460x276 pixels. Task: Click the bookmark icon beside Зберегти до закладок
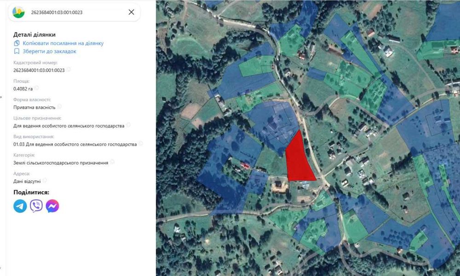[x=17, y=51]
